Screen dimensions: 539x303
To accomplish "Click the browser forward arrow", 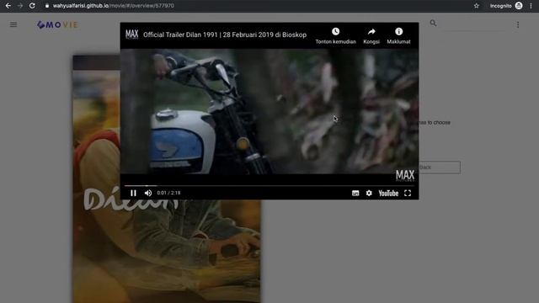I will coord(20,6).
